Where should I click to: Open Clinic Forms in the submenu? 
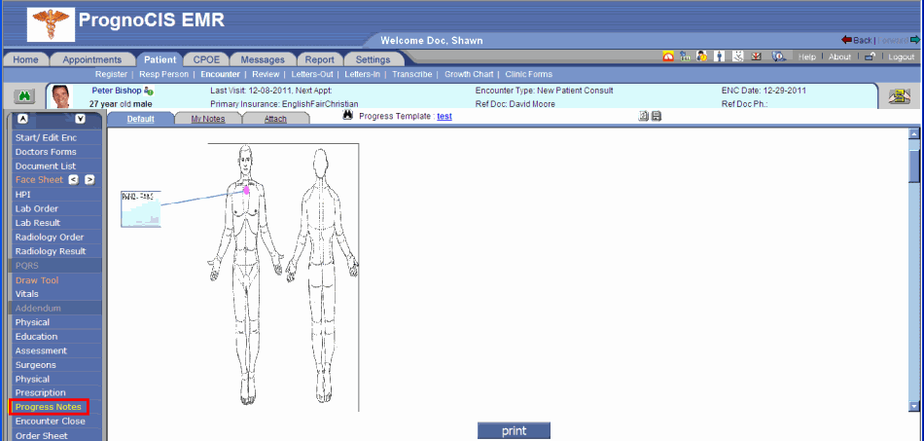[528, 74]
